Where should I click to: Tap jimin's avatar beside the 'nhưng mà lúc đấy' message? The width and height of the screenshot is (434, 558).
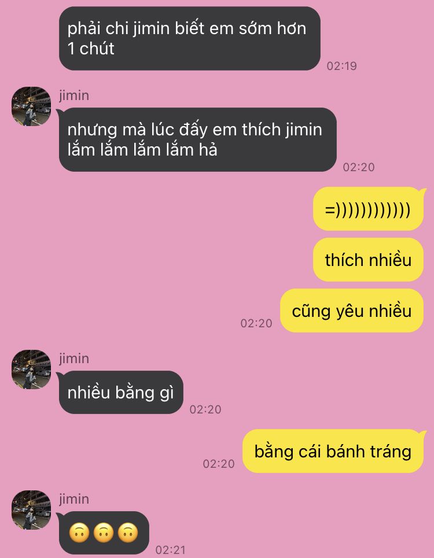tap(31, 106)
